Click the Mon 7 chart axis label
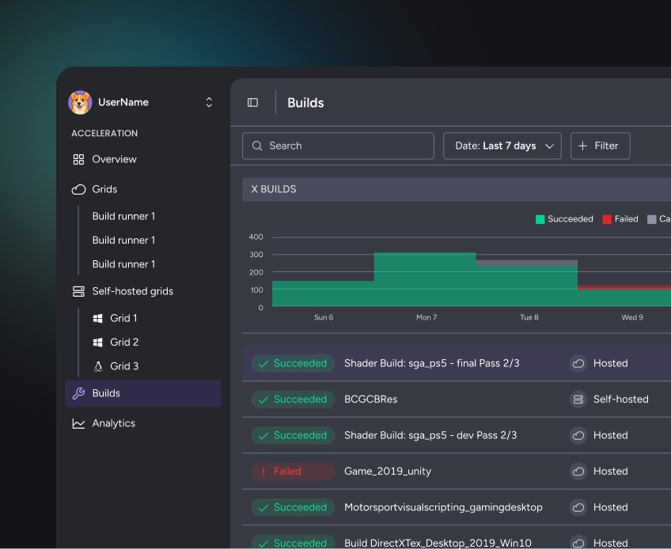This screenshot has width=671, height=549. 426,317
